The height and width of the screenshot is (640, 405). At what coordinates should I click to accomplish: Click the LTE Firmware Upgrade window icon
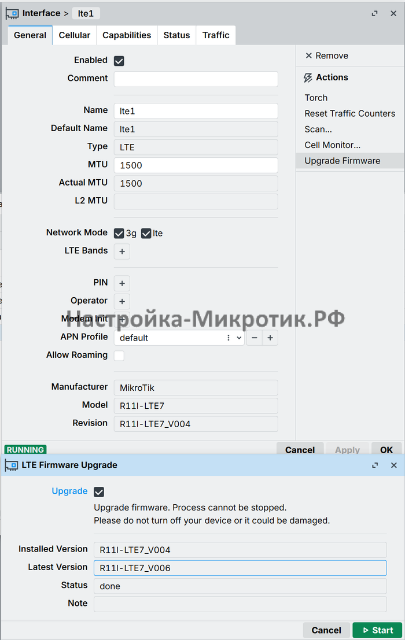click(x=11, y=465)
